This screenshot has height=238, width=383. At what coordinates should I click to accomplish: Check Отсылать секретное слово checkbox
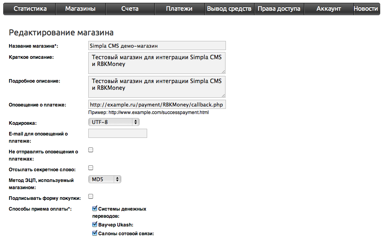tap(91, 168)
